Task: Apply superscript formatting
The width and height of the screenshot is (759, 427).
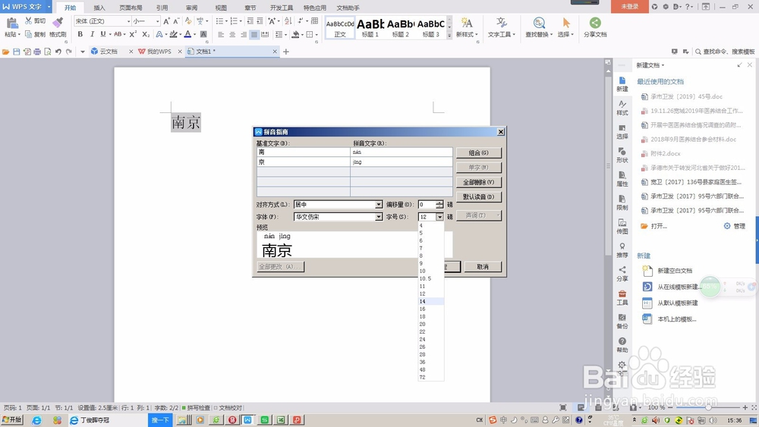Action: [133, 34]
